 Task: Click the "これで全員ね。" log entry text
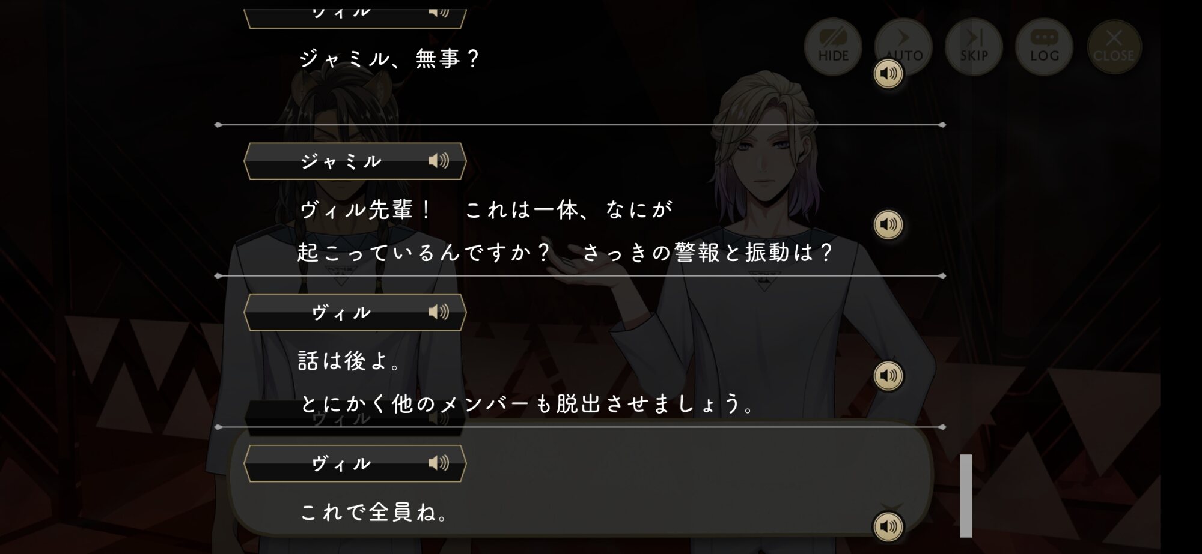tap(374, 512)
